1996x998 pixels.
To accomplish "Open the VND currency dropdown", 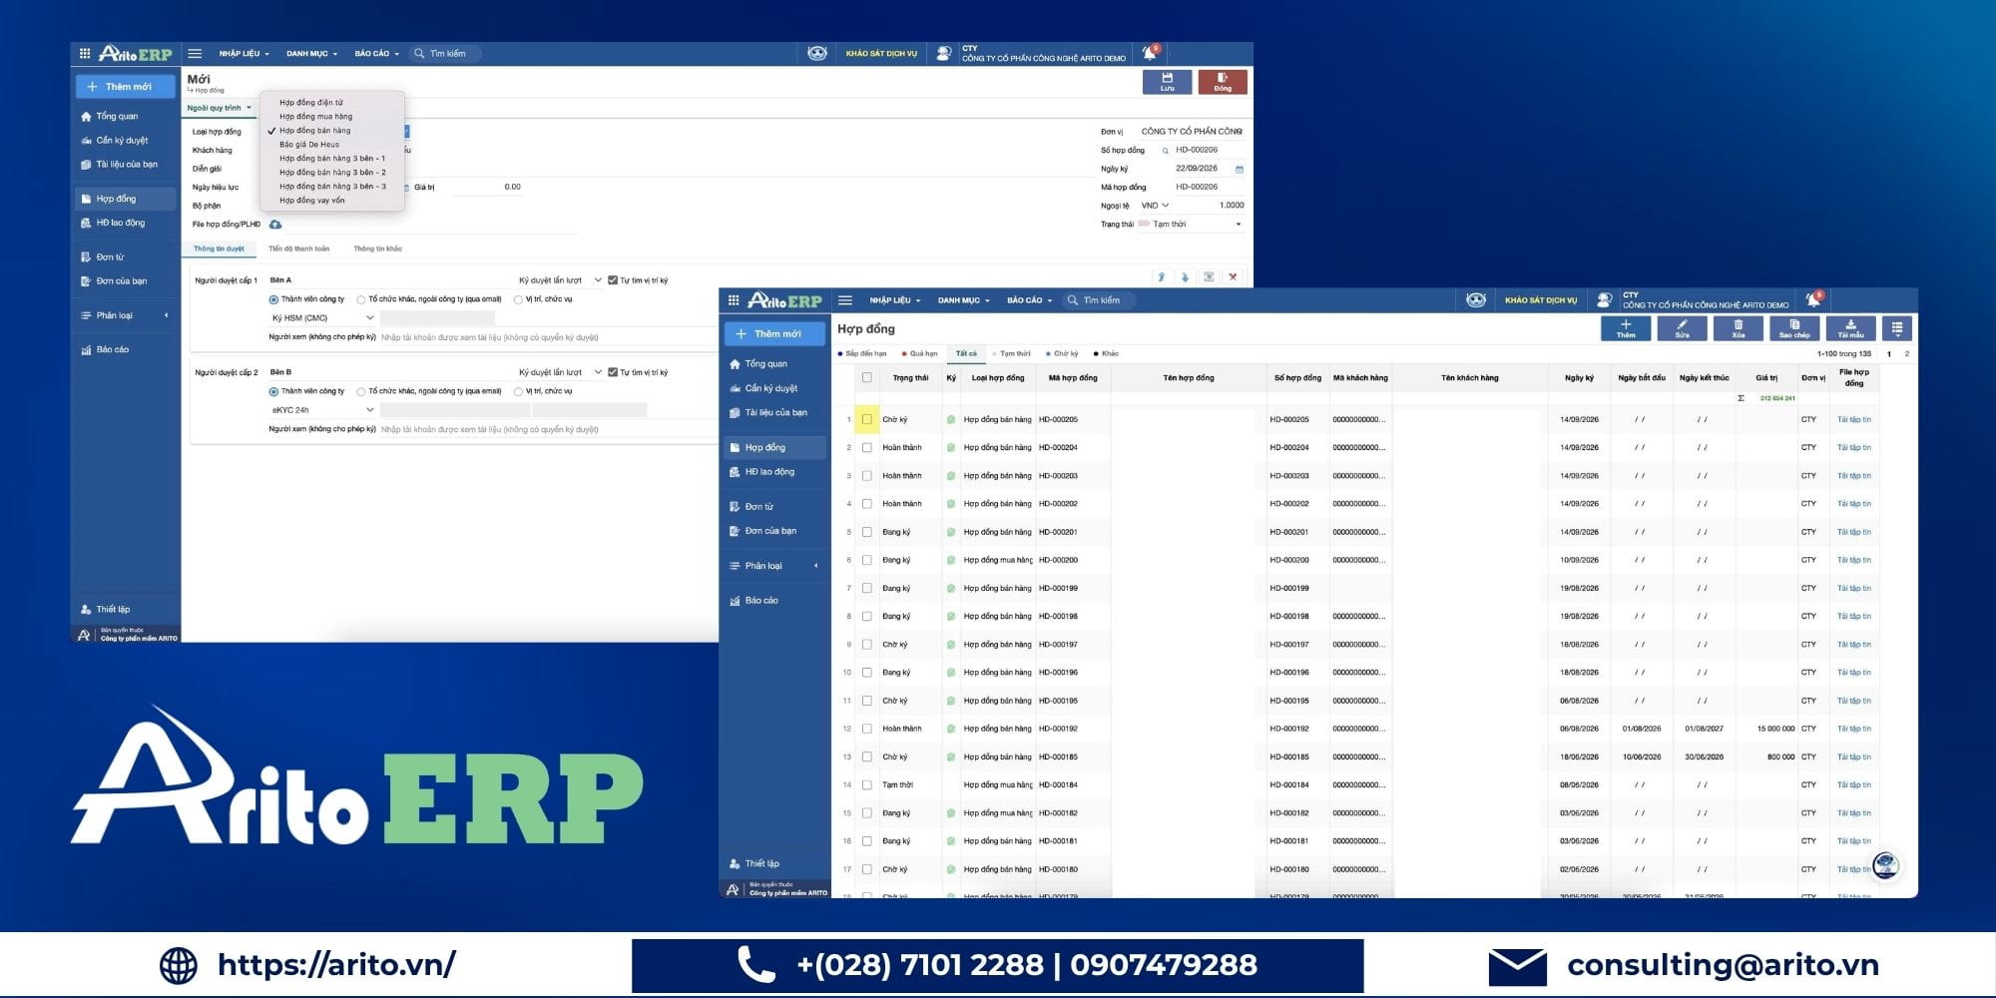I will pyautogui.click(x=1155, y=206).
